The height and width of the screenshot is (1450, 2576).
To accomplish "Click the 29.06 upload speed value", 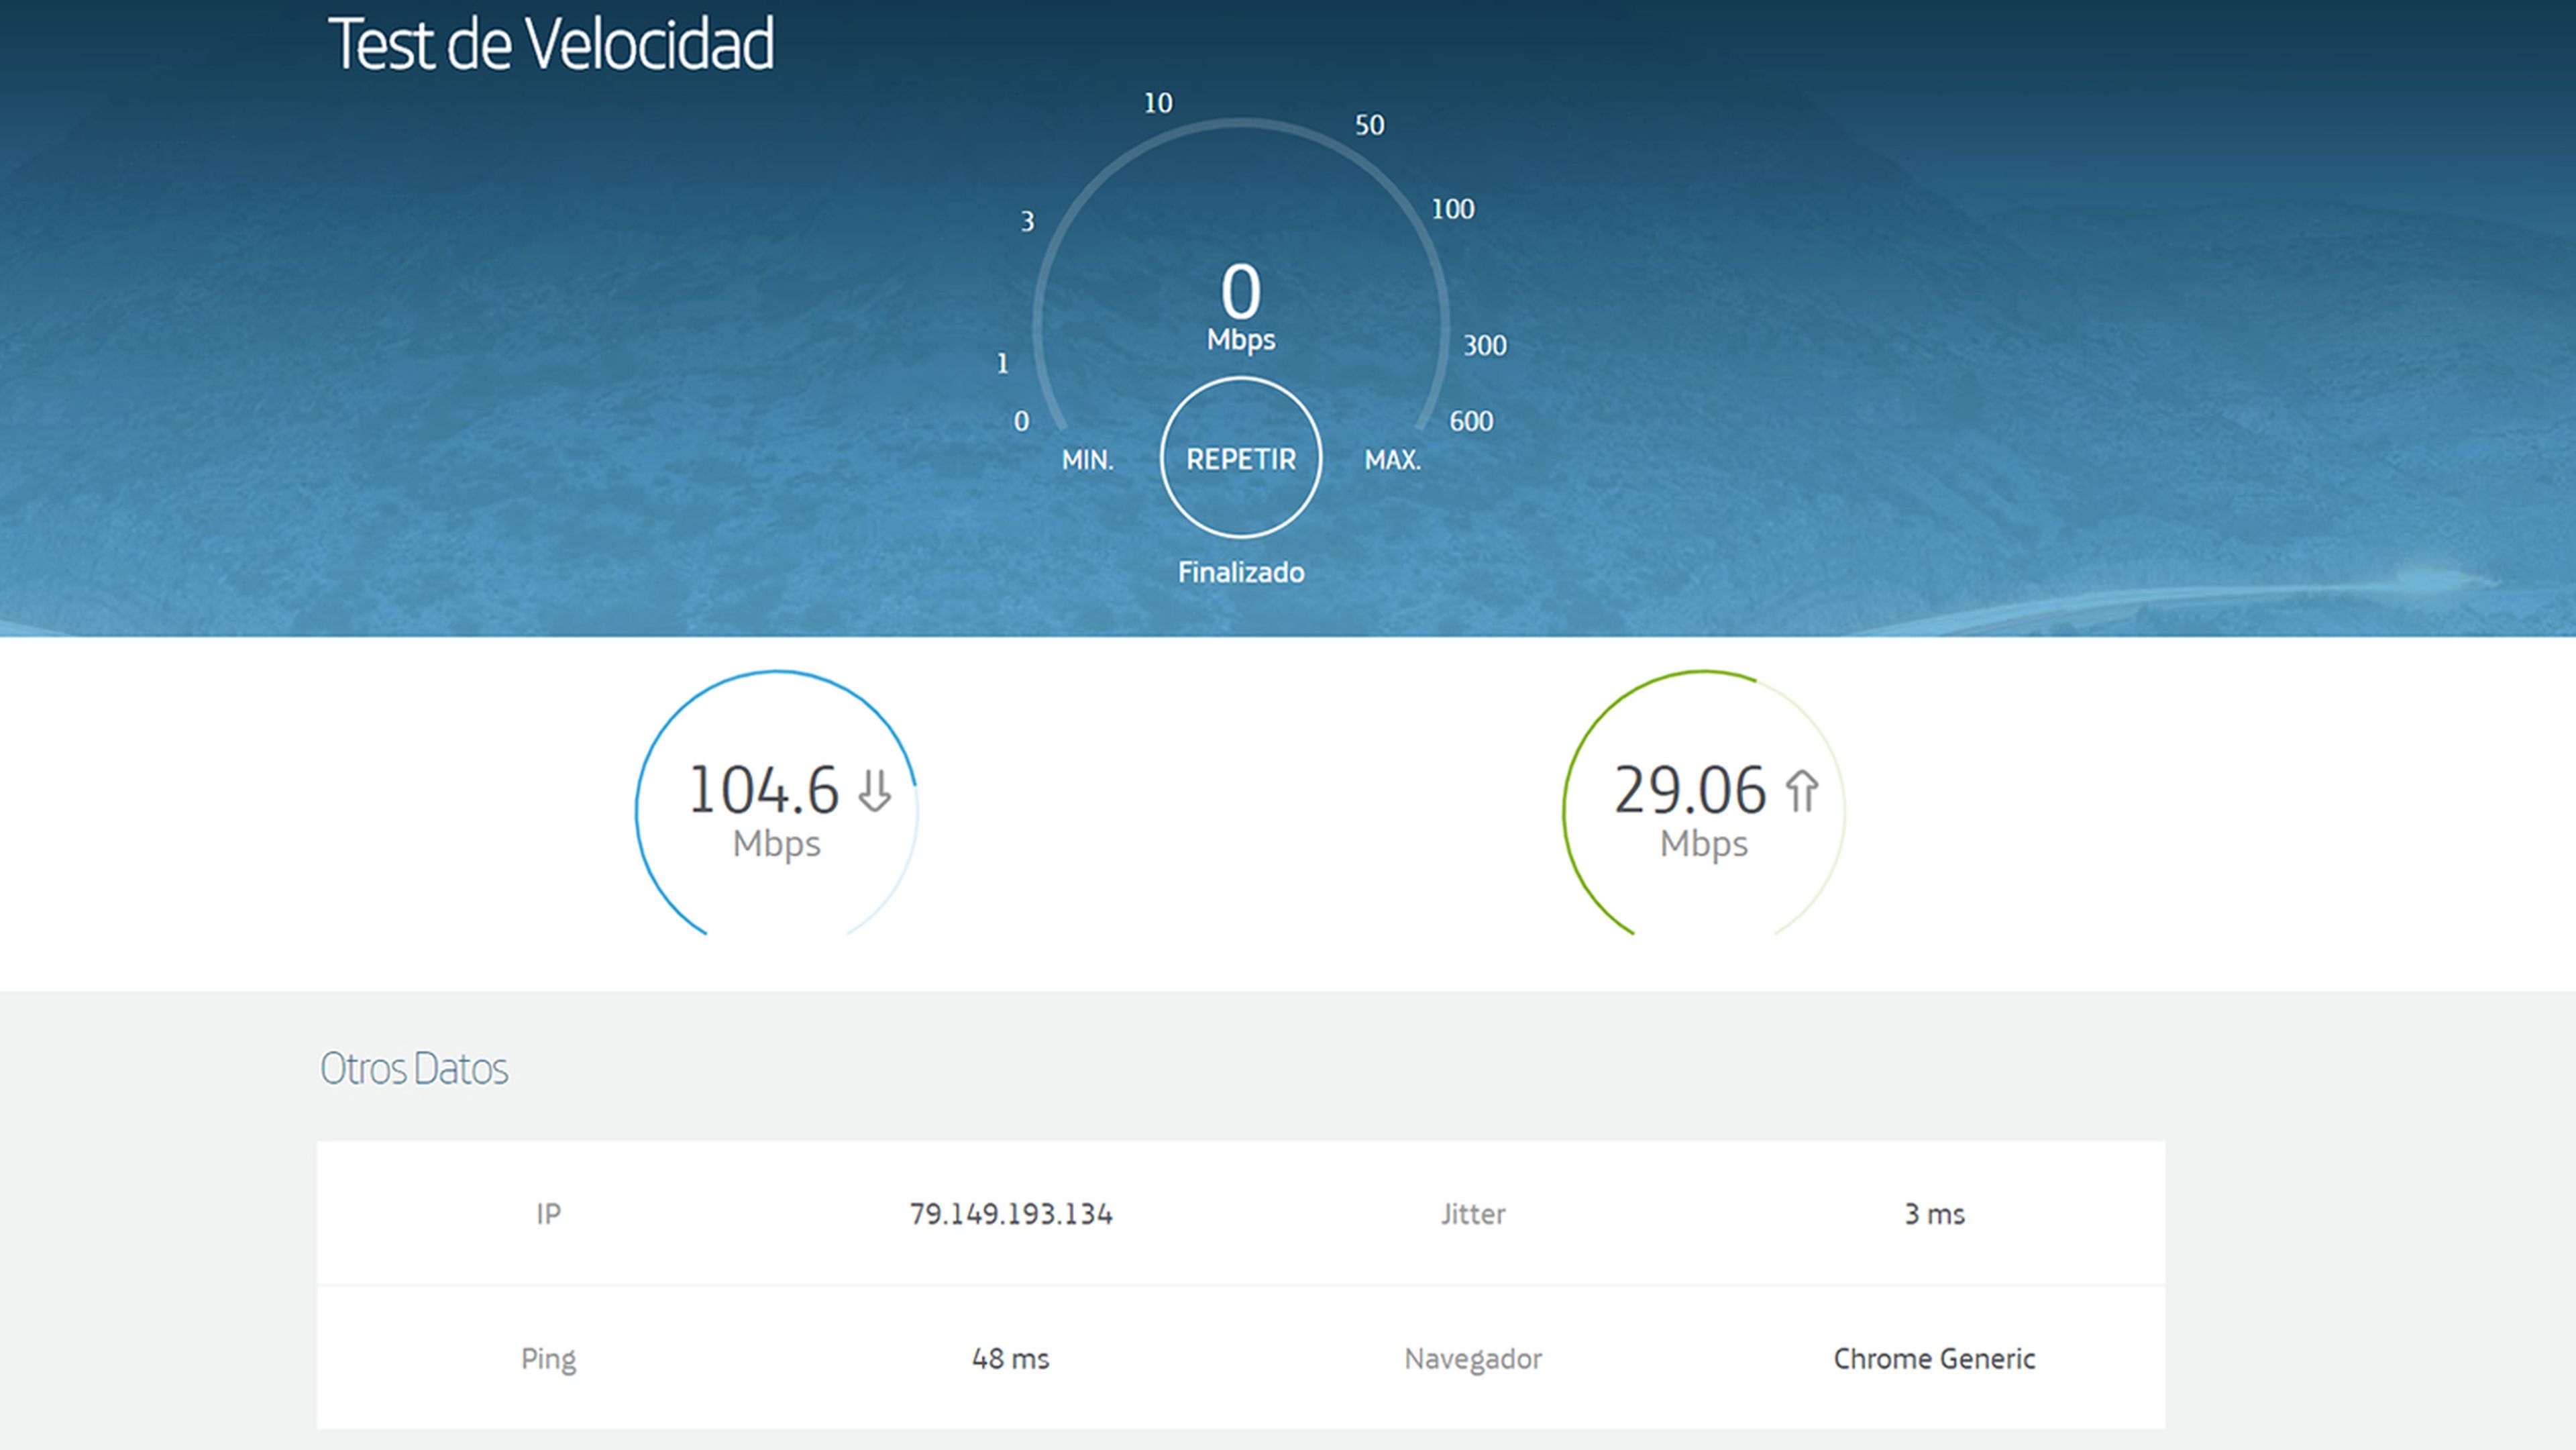I will point(1690,791).
